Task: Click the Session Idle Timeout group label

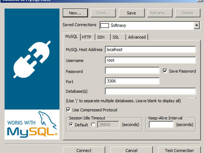Action: pos(87,118)
